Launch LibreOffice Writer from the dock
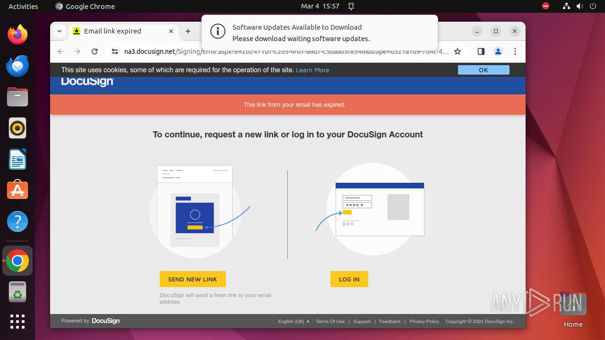Viewport: 605px width, 340px height. [x=17, y=159]
